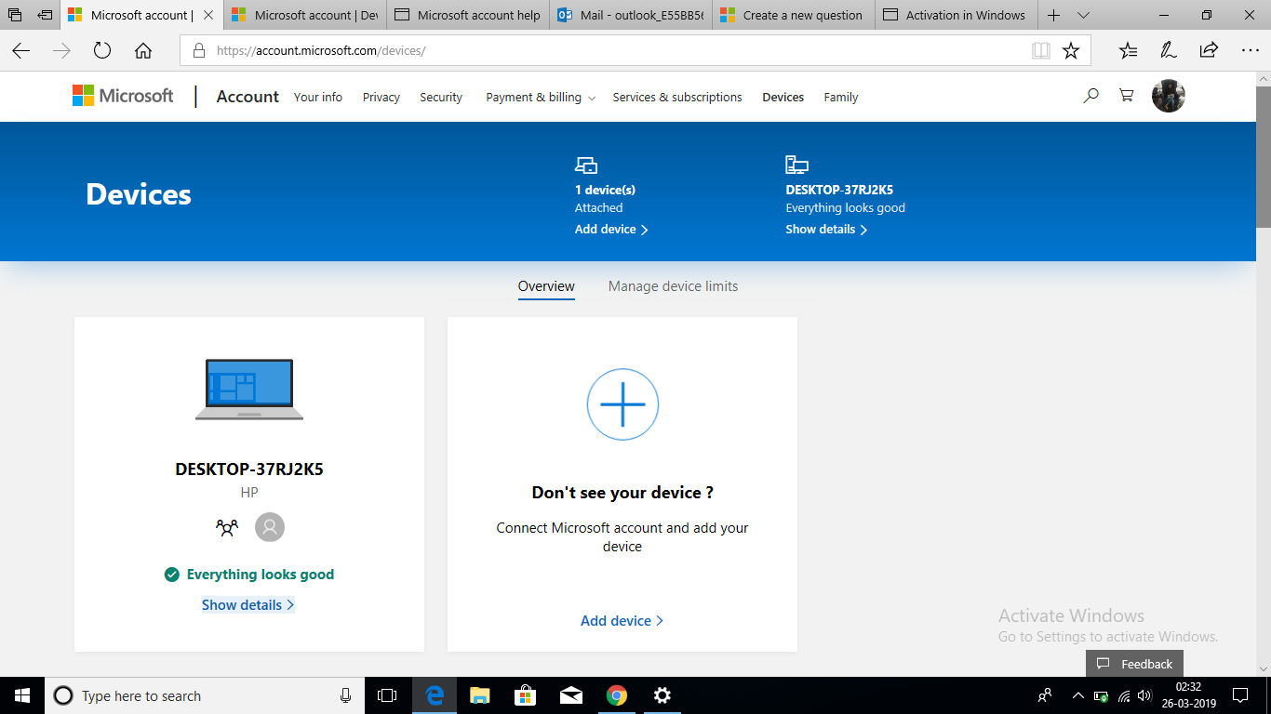Viewport: 1271px width, 714px height.
Task: Open a new browser tab with plus
Action: pos(1053,15)
